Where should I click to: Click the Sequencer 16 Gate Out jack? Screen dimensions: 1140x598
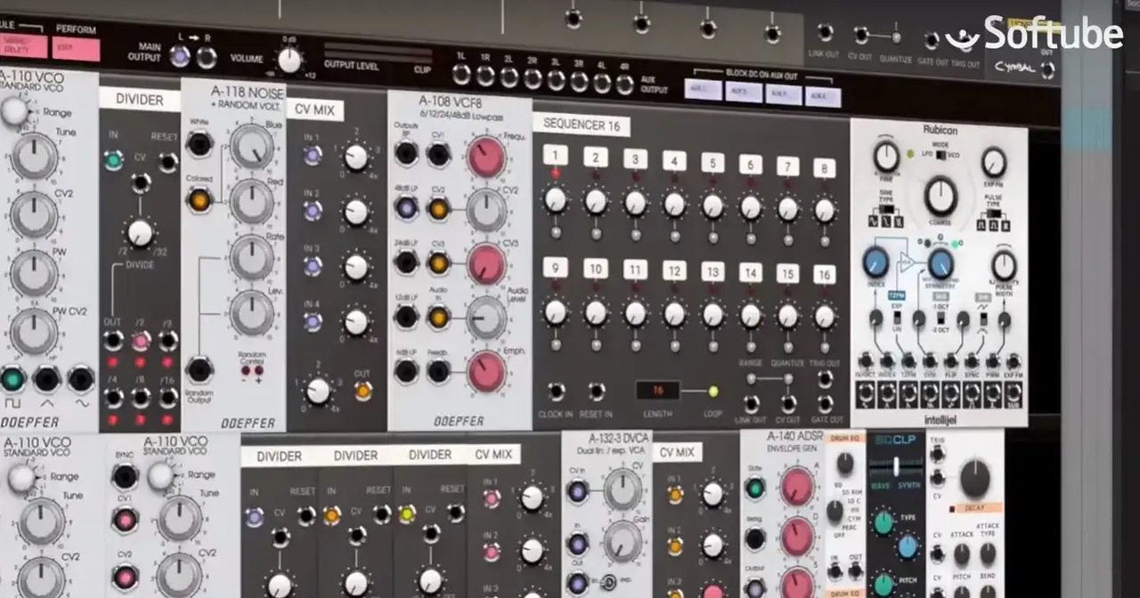point(826,403)
